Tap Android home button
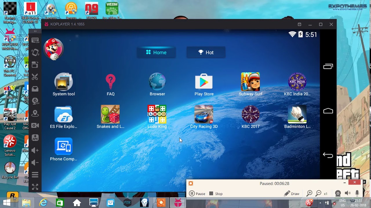 (x=328, y=111)
